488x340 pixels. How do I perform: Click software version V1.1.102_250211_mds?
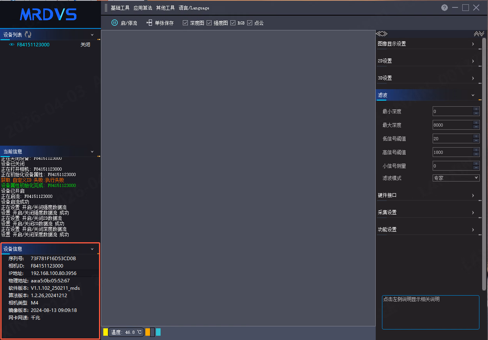point(55,288)
